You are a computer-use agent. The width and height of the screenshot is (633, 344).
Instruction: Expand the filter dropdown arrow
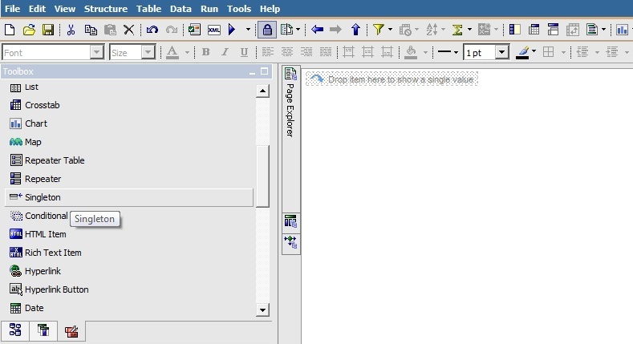(x=390, y=30)
